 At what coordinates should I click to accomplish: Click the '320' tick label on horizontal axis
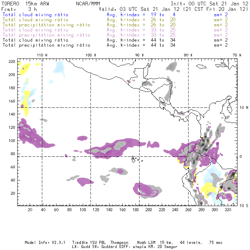click(x=228, y=210)
